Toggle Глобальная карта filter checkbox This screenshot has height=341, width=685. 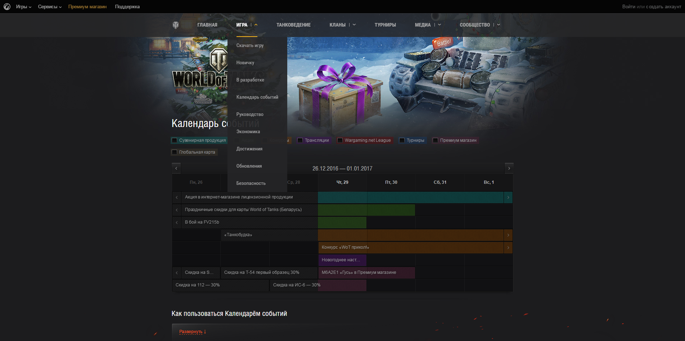175,152
